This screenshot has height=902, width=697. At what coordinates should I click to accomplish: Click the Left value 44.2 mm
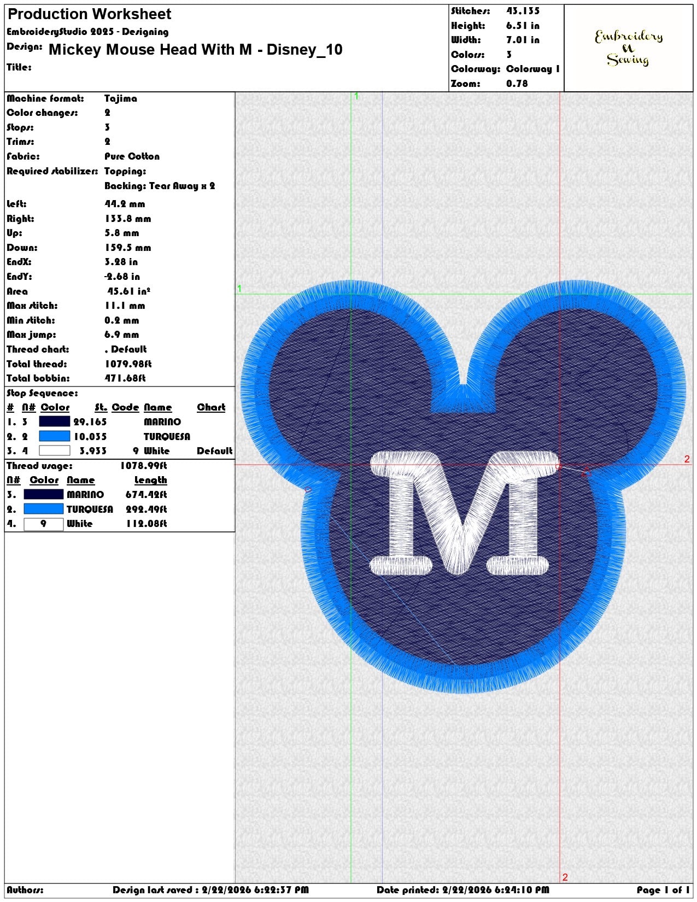[x=125, y=204]
